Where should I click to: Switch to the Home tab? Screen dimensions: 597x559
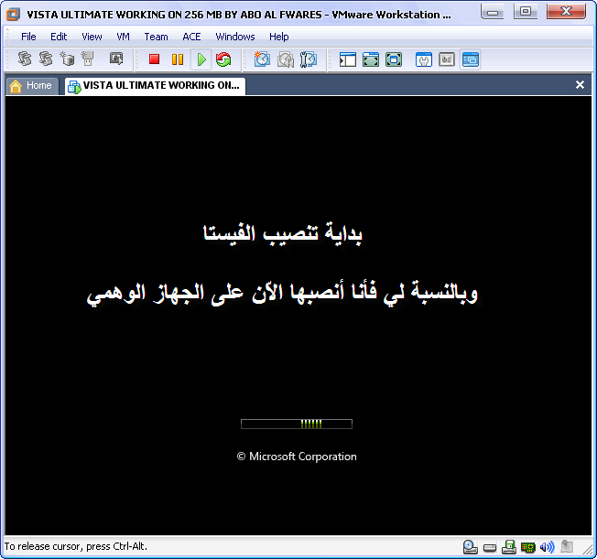(x=32, y=86)
